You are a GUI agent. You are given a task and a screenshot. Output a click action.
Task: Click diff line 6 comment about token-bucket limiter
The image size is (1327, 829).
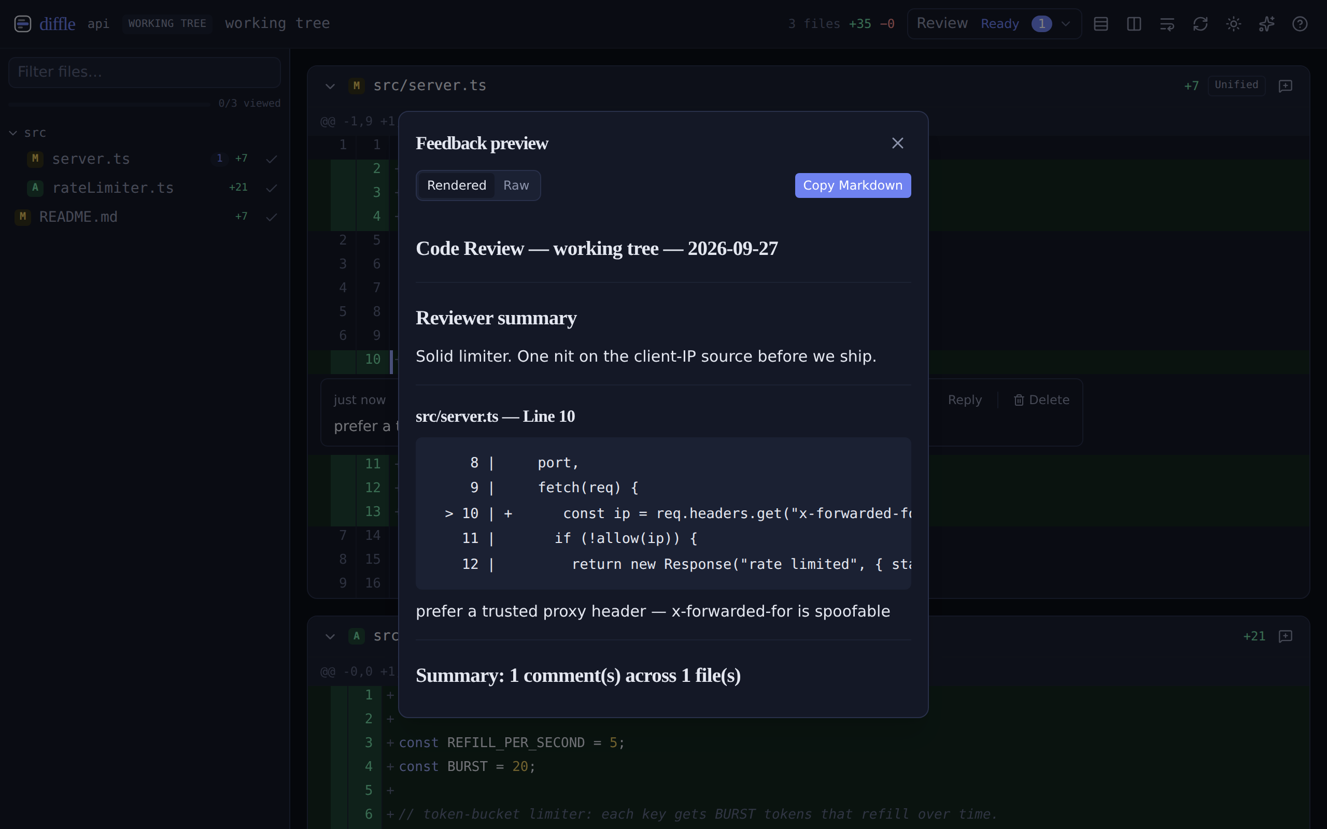(x=698, y=814)
